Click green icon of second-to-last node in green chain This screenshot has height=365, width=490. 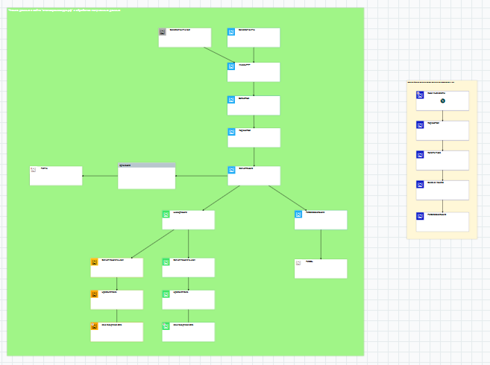tap(166, 294)
